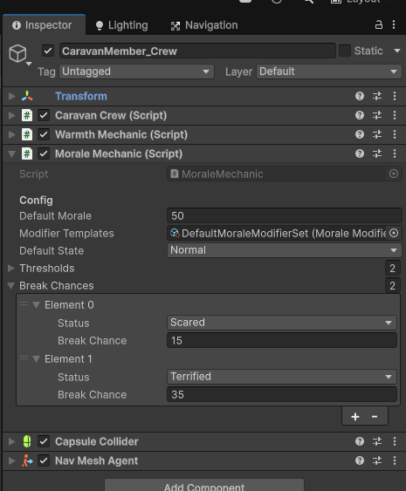Click the Morale Mechanic script icon
This screenshot has height=491, width=406.
pos(27,153)
